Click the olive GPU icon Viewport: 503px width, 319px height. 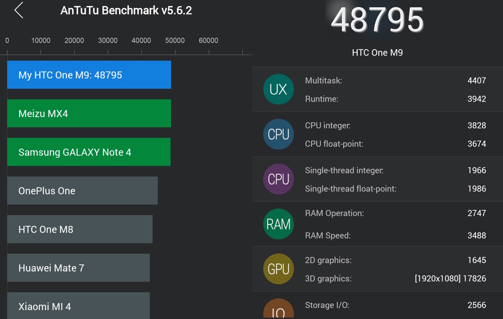pos(278,269)
